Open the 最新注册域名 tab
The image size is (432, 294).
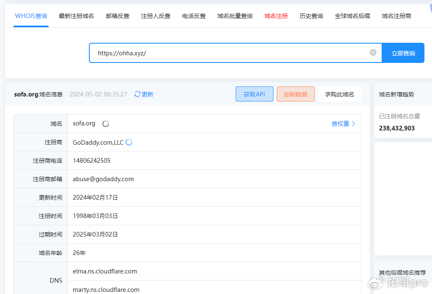pos(76,16)
